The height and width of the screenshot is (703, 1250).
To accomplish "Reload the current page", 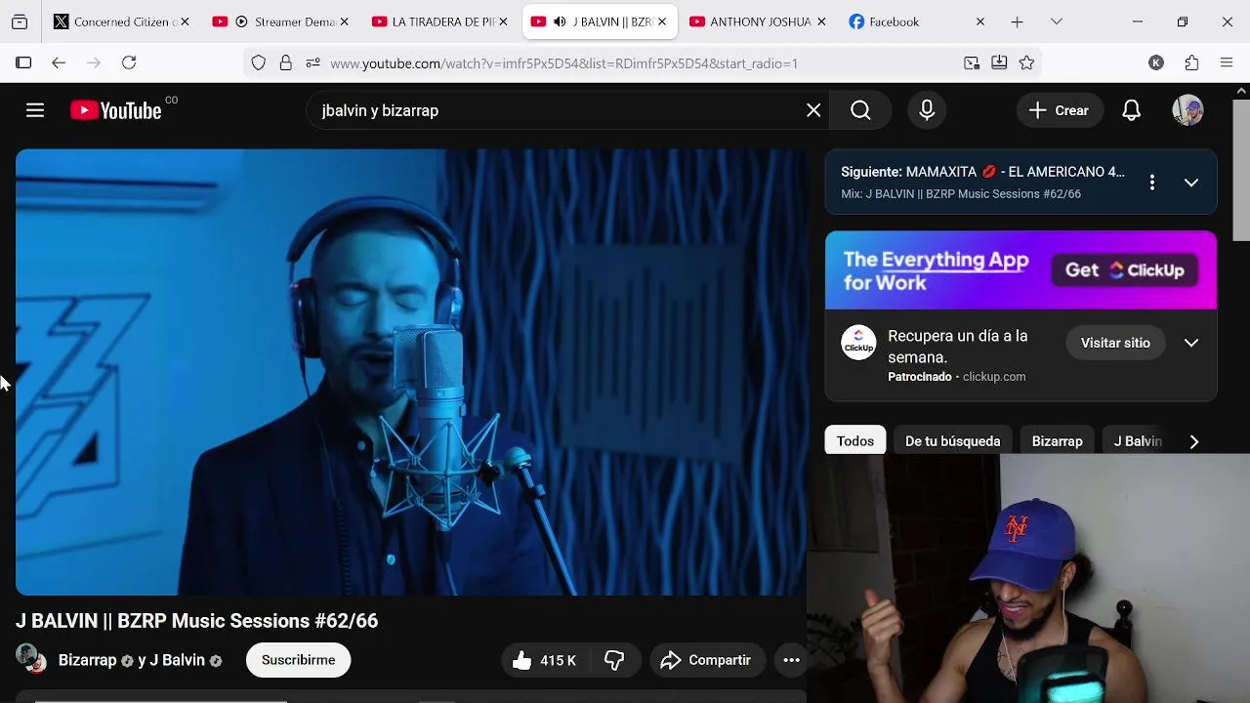I will pos(129,62).
